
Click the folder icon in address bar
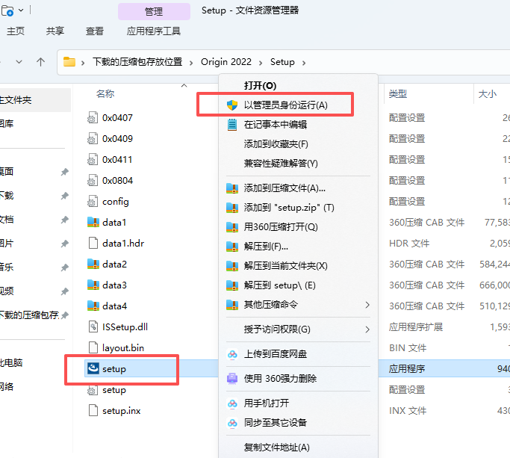point(69,62)
